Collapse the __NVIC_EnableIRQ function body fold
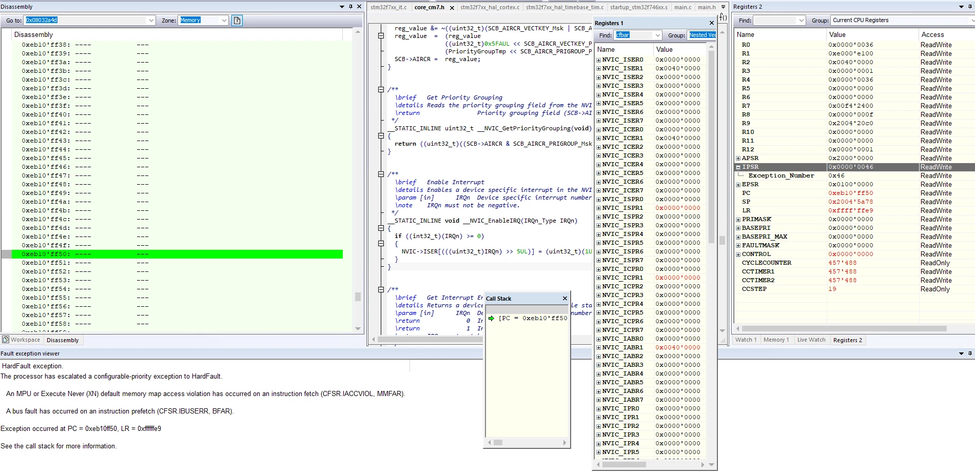The height and width of the screenshot is (473, 975). point(381,228)
